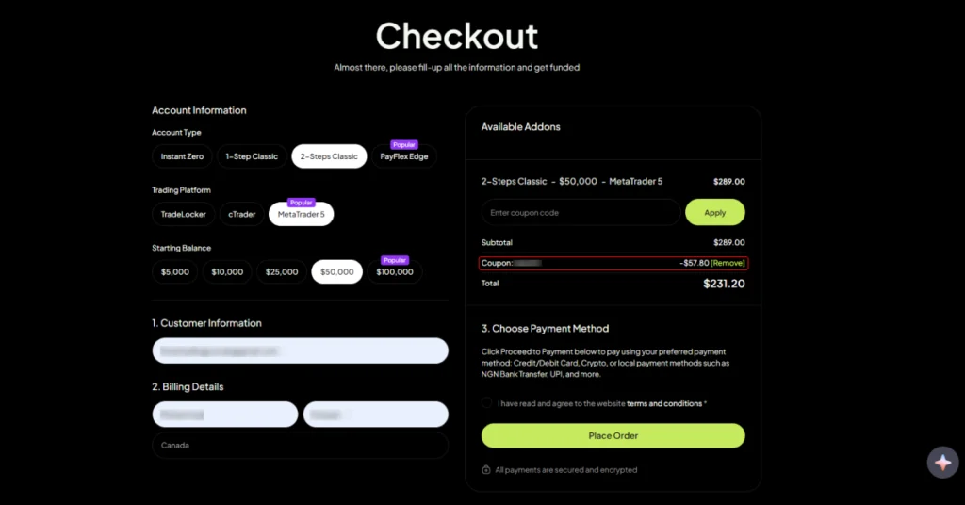Choose the $100,000 starting balance
This screenshot has width=965, height=505.
coord(395,272)
